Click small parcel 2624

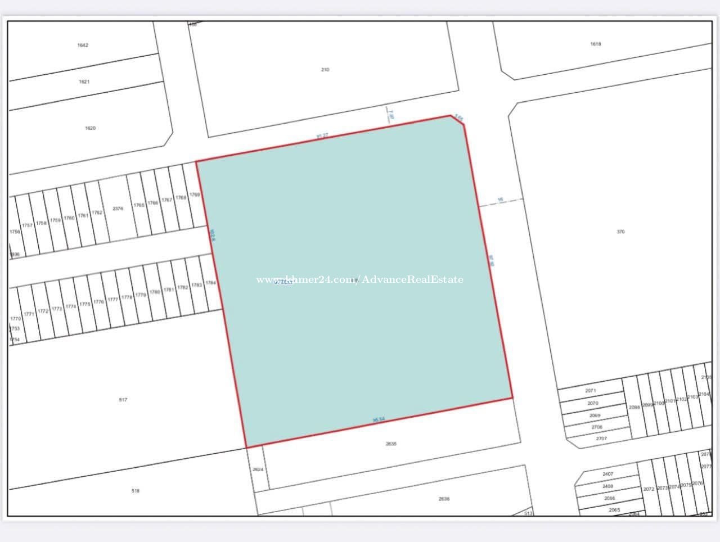click(x=258, y=469)
